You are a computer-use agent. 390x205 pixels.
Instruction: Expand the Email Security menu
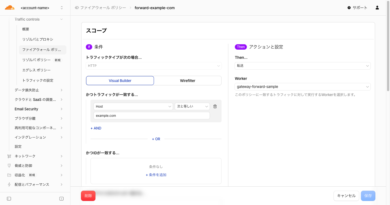39,109
